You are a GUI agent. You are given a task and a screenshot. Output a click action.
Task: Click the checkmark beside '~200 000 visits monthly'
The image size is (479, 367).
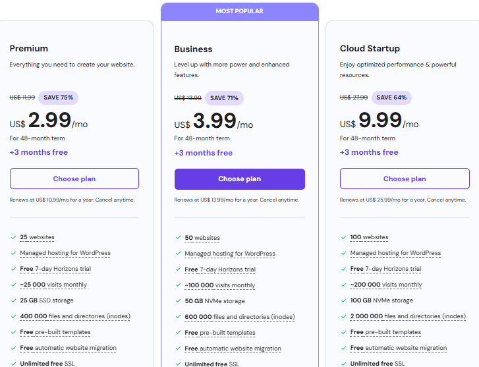(x=344, y=285)
